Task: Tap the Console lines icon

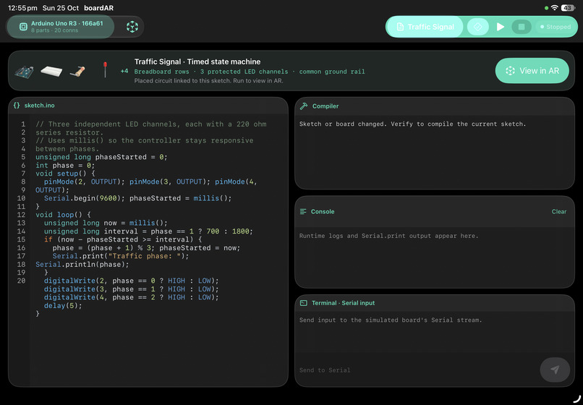Action: pyautogui.click(x=303, y=212)
